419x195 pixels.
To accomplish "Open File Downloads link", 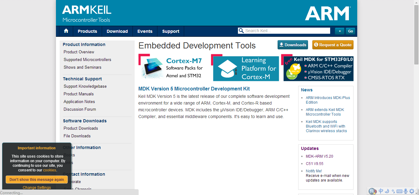I will (77, 136).
